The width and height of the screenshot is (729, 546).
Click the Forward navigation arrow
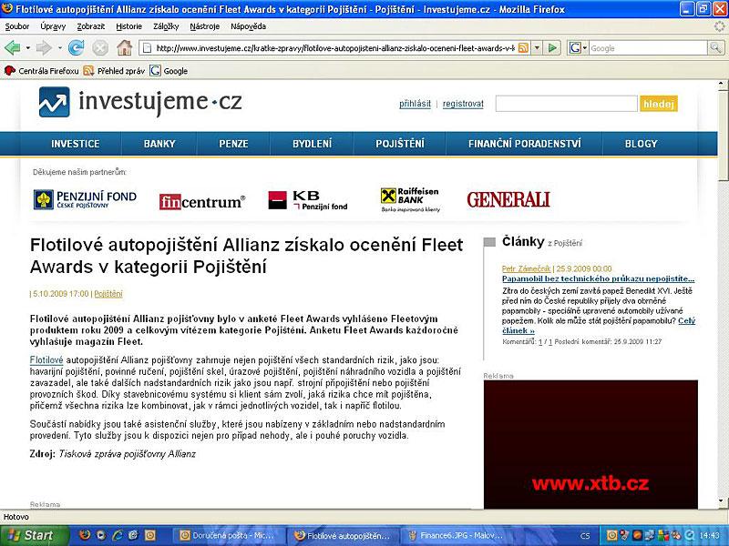pyautogui.click(x=44, y=47)
